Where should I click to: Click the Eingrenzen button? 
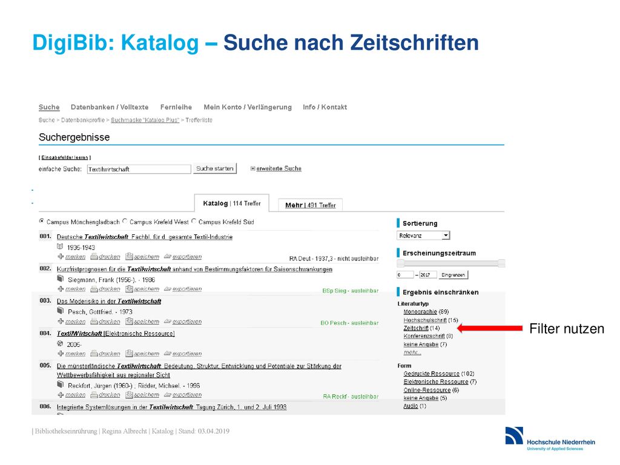coord(453,275)
